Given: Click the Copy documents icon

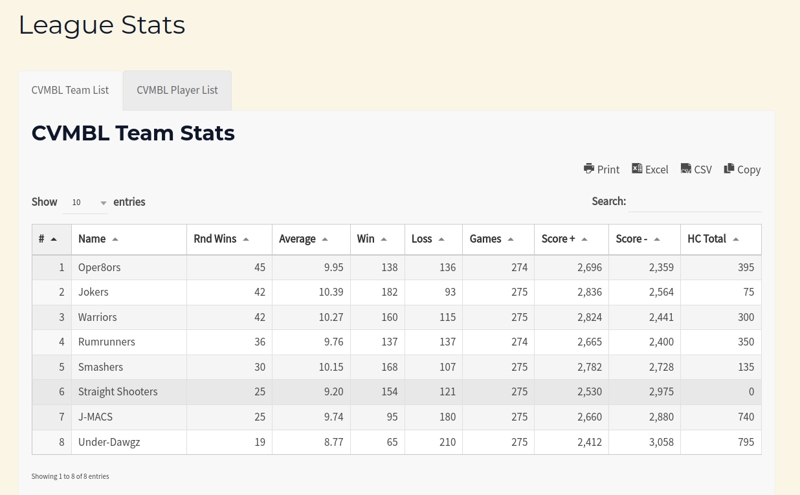Looking at the screenshot, I should tap(729, 168).
